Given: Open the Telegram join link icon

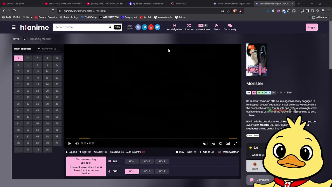Looking at the screenshot, I should [x=144, y=27].
